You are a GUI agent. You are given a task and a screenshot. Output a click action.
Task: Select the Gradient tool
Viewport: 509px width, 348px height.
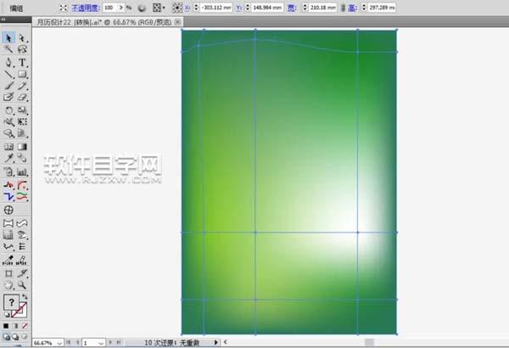(22, 147)
